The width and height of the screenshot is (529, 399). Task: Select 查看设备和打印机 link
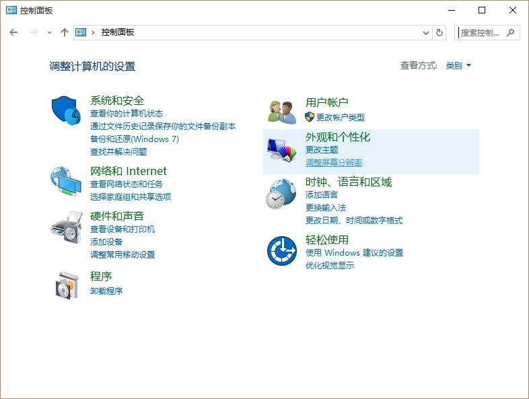coord(122,229)
